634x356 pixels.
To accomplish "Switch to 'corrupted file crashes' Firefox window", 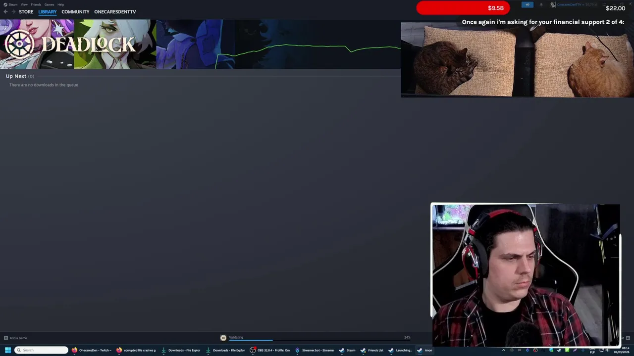I will click(x=137, y=350).
